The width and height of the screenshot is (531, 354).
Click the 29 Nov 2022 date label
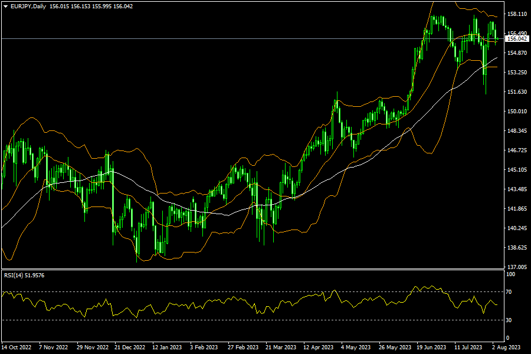point(93,348)
